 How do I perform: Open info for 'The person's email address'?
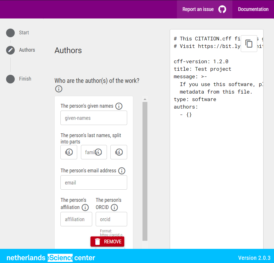pos(122,171)
